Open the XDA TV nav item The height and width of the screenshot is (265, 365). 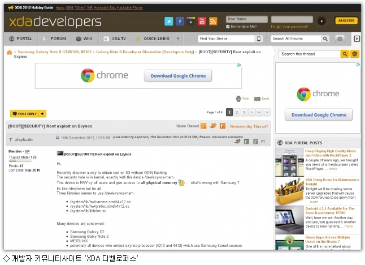click(115, 39)
